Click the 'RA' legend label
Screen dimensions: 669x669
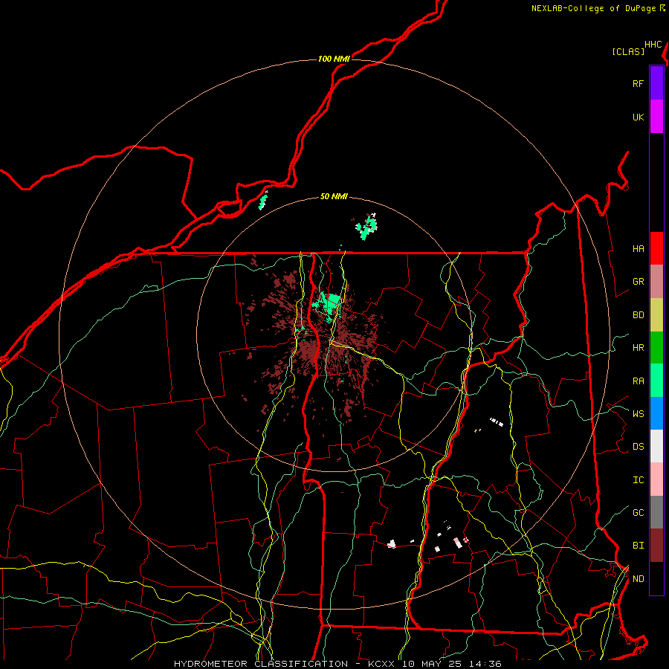[x=638, y=381]
